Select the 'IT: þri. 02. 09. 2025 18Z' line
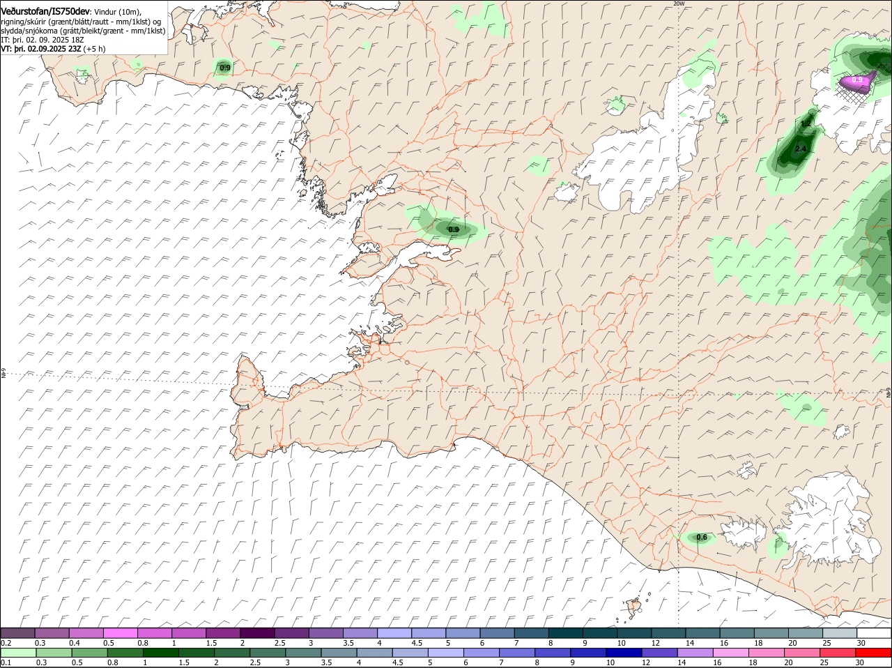The height and width of the screenshot is (668, 892). click(42, 40)
